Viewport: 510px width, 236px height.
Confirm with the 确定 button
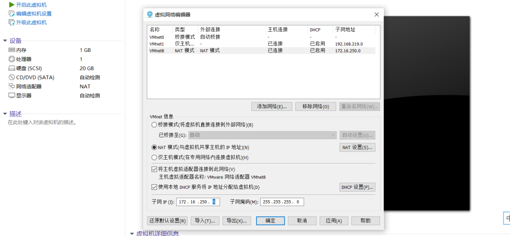(270, 221)
